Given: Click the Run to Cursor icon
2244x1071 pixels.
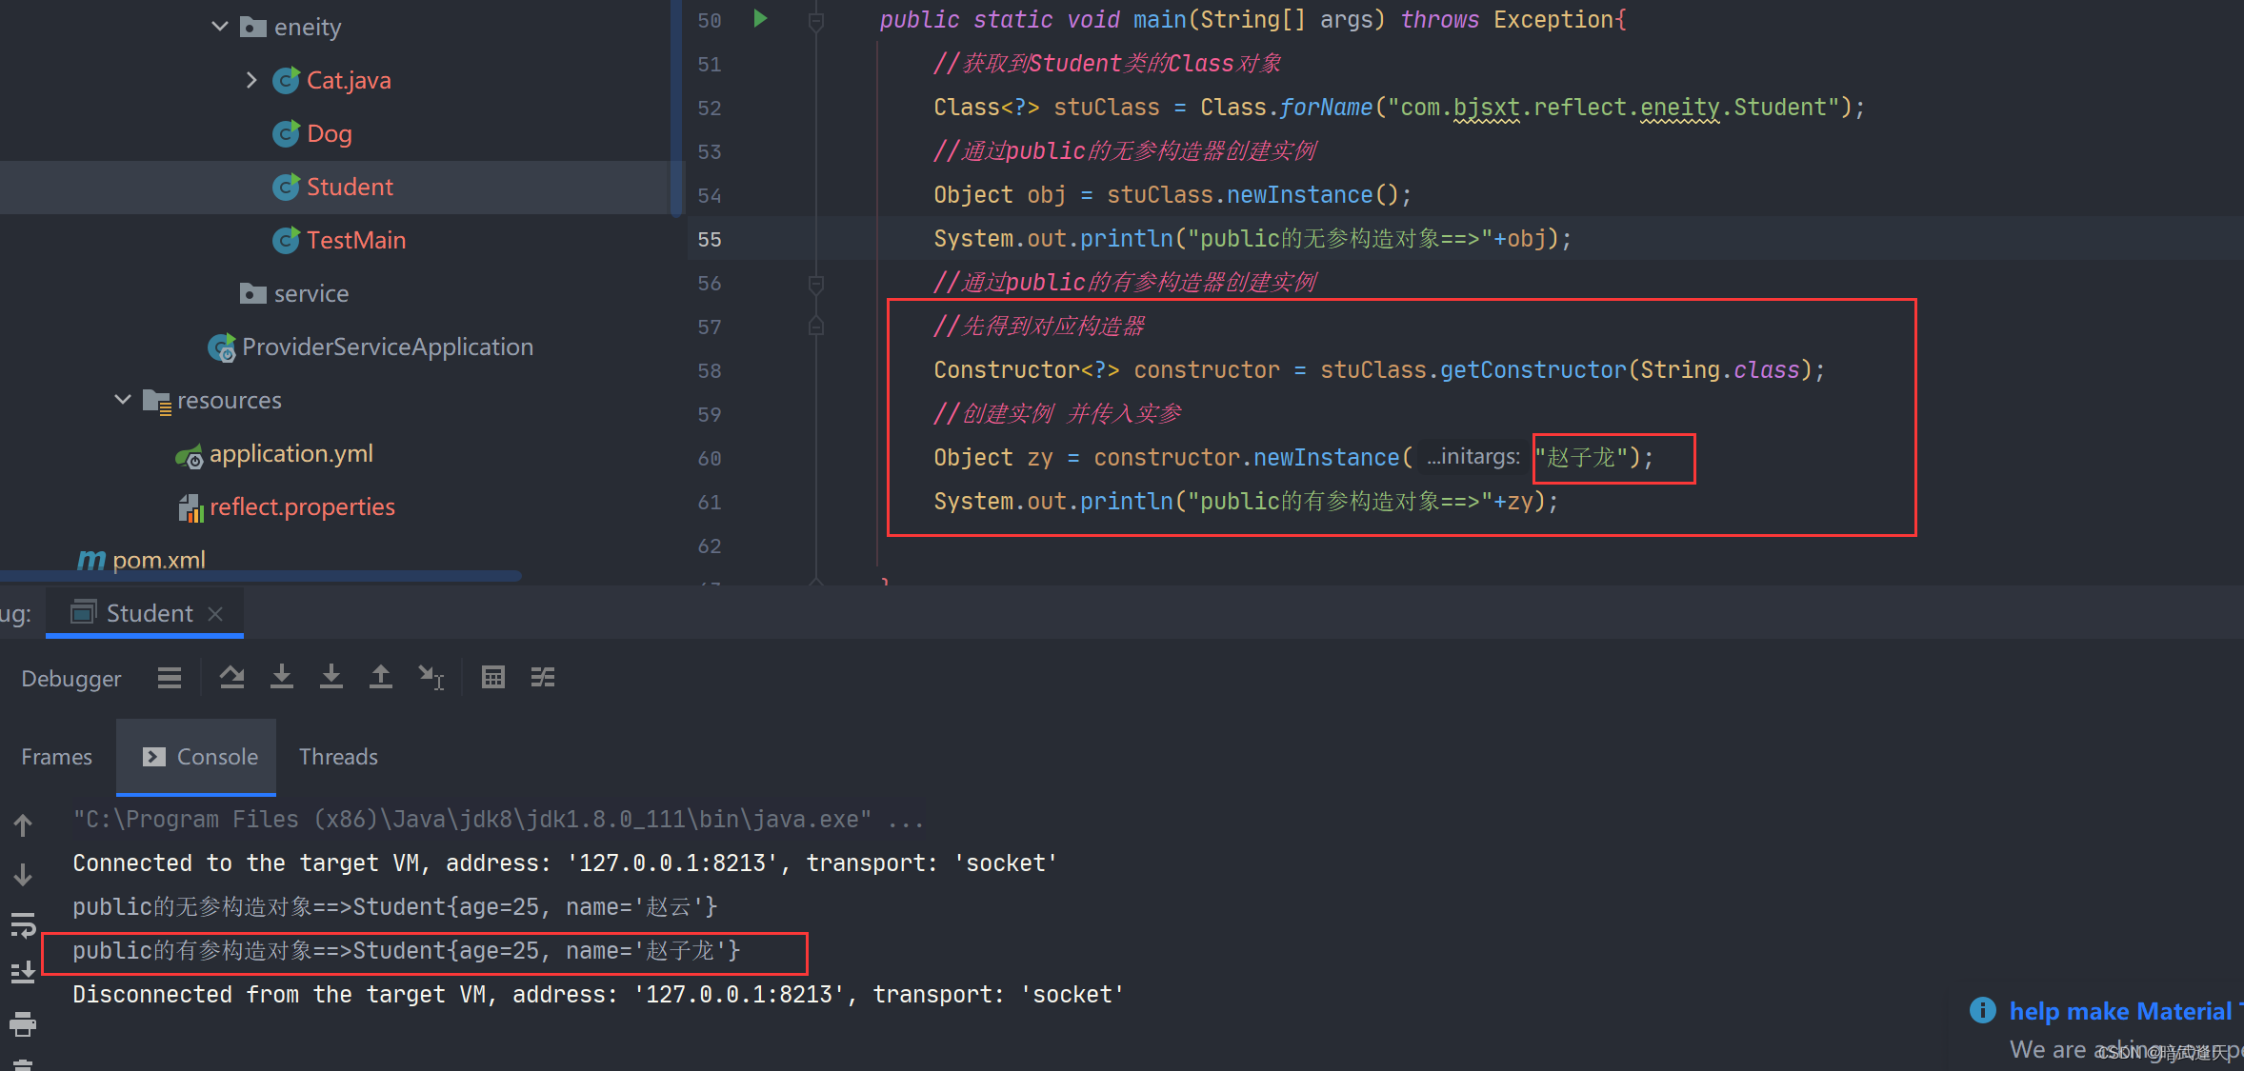Looking at the screenshot, I should 431,677.
